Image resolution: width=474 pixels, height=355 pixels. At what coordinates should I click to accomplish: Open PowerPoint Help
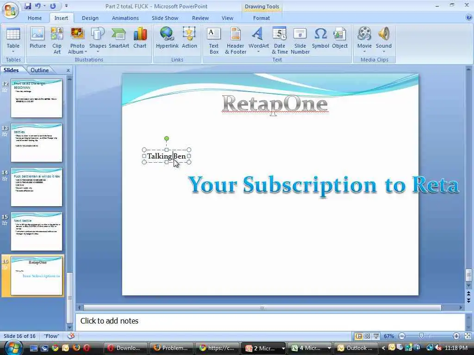(x=468, y=18)
